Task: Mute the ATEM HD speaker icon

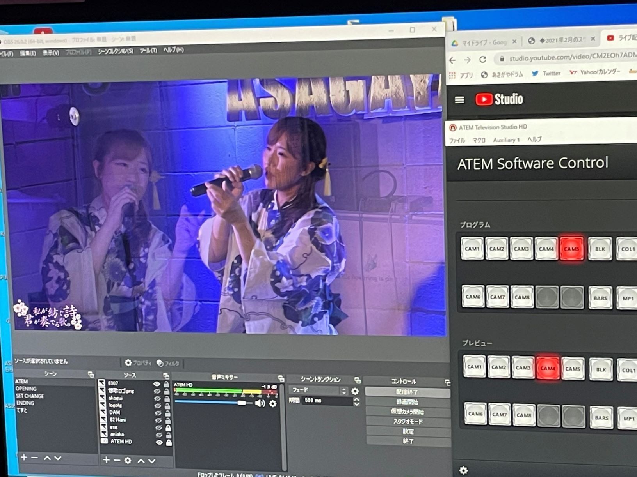Action: pos(260,403)
